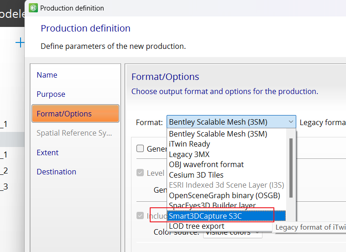Collapse the Format combo box arrow
Image resolution: width=346 pixels, height=252 pixels.
click(x=291, y=122)
